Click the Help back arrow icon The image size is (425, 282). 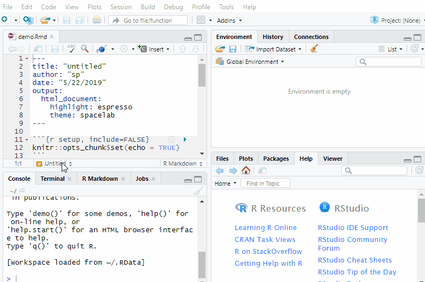[220, 170]
